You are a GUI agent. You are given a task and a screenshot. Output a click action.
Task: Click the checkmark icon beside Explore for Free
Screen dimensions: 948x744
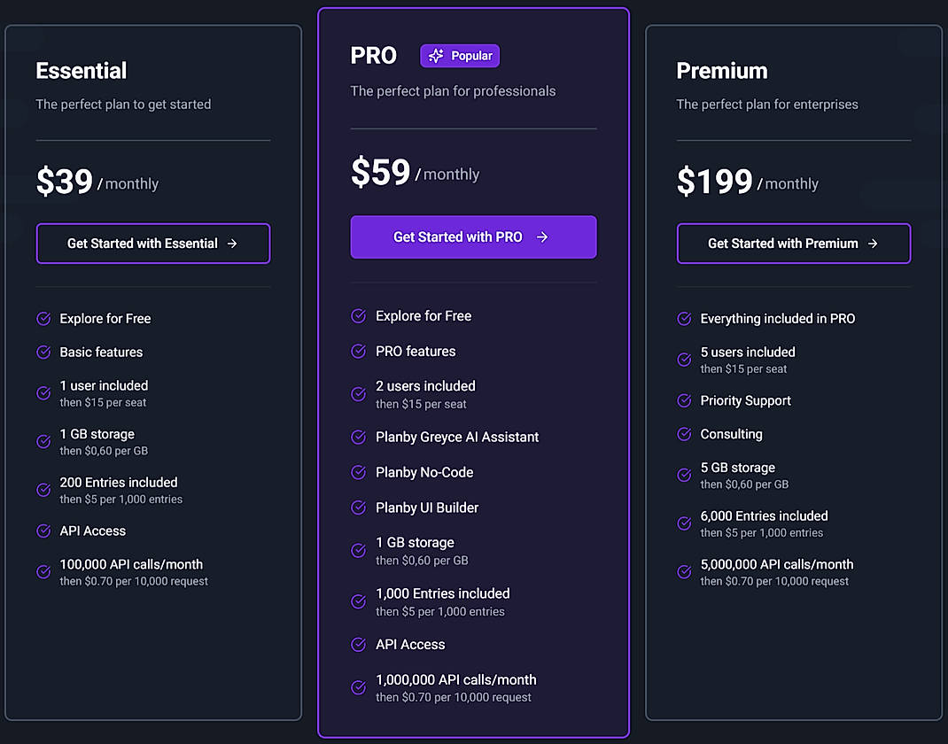(x=43, y=318)
